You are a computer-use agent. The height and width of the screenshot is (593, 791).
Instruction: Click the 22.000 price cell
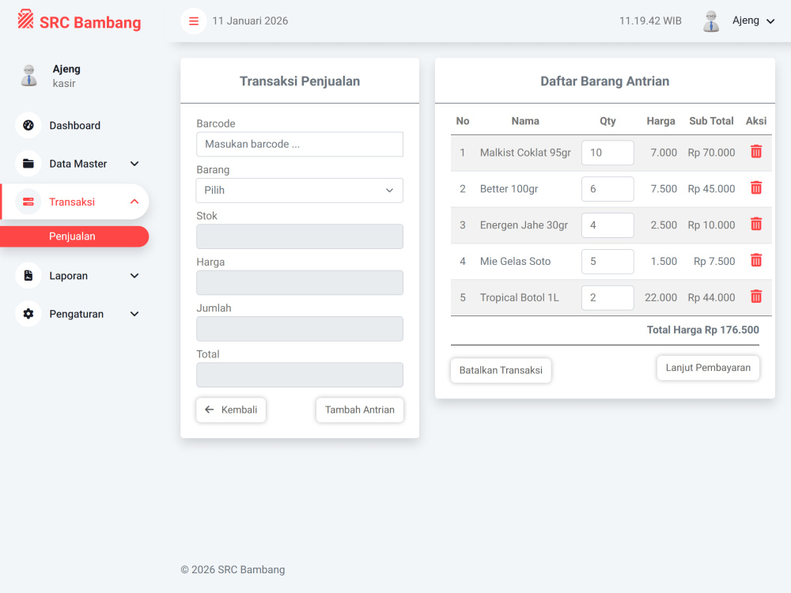pyautogui.click(x=660, y=298)
